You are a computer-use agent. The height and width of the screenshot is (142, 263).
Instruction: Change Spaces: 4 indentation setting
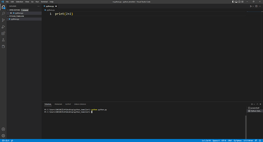[216, 140]
